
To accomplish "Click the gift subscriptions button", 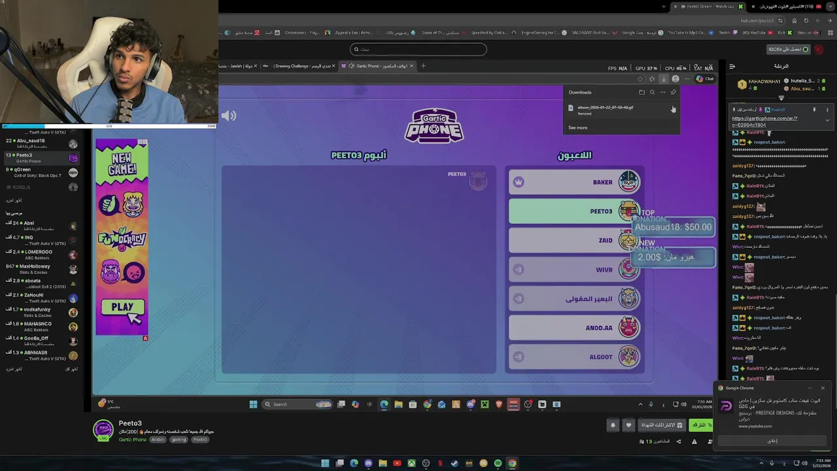I will (x=661, y=425).
